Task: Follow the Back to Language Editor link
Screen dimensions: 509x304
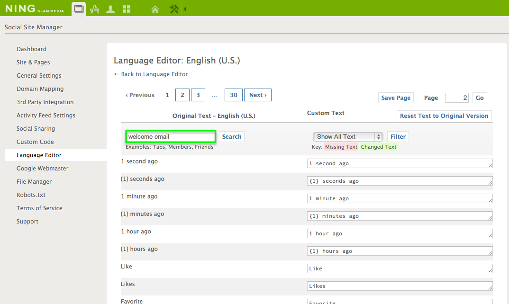Action: pos(151,74)
